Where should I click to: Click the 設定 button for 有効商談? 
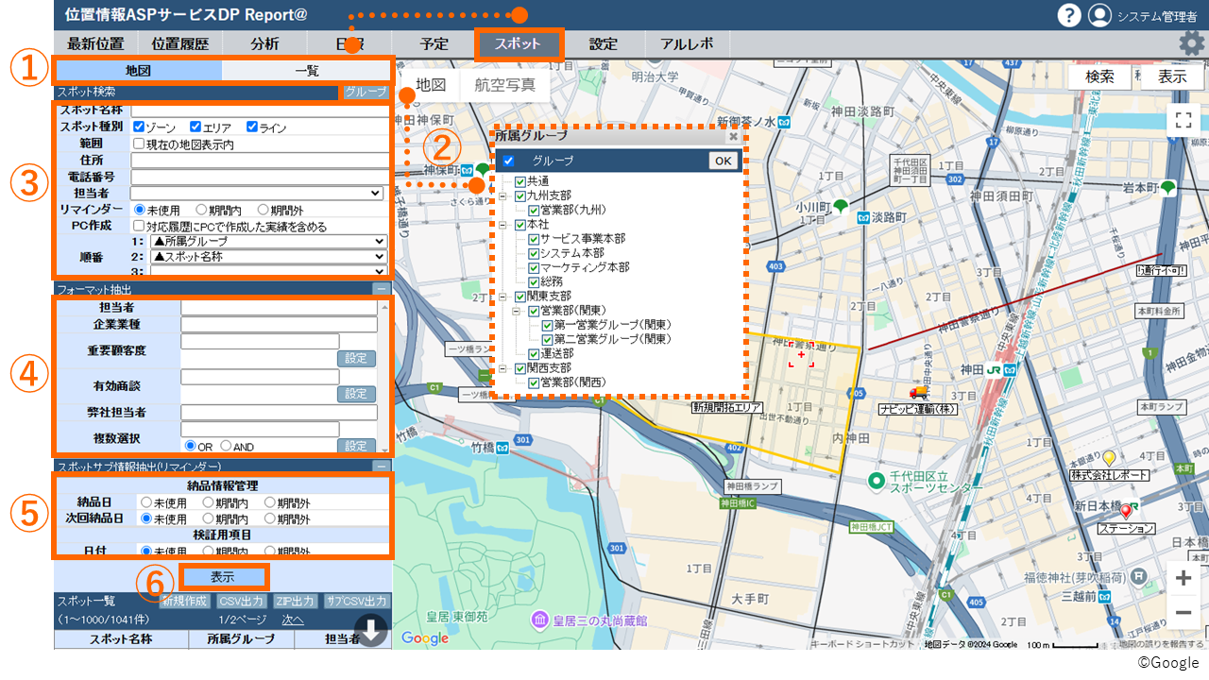356,394
